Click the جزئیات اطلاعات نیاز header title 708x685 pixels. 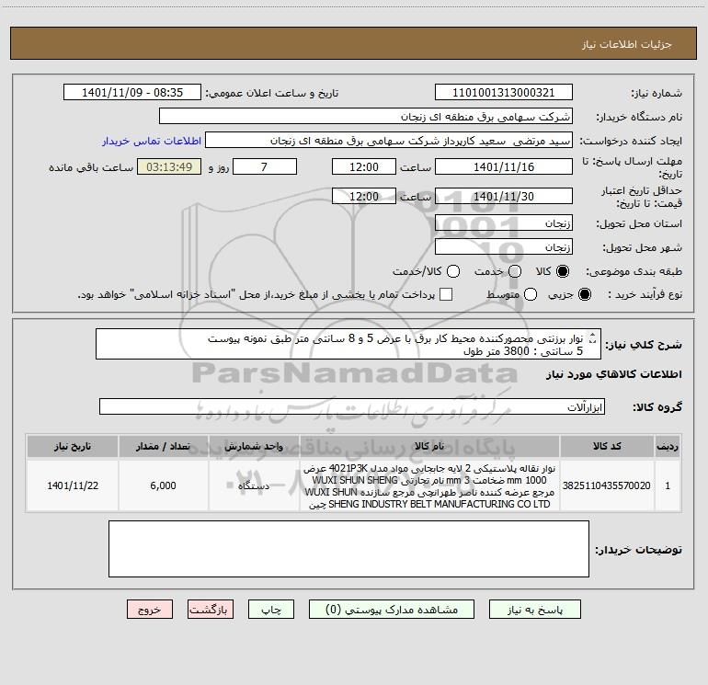click(x=627, y=44)
